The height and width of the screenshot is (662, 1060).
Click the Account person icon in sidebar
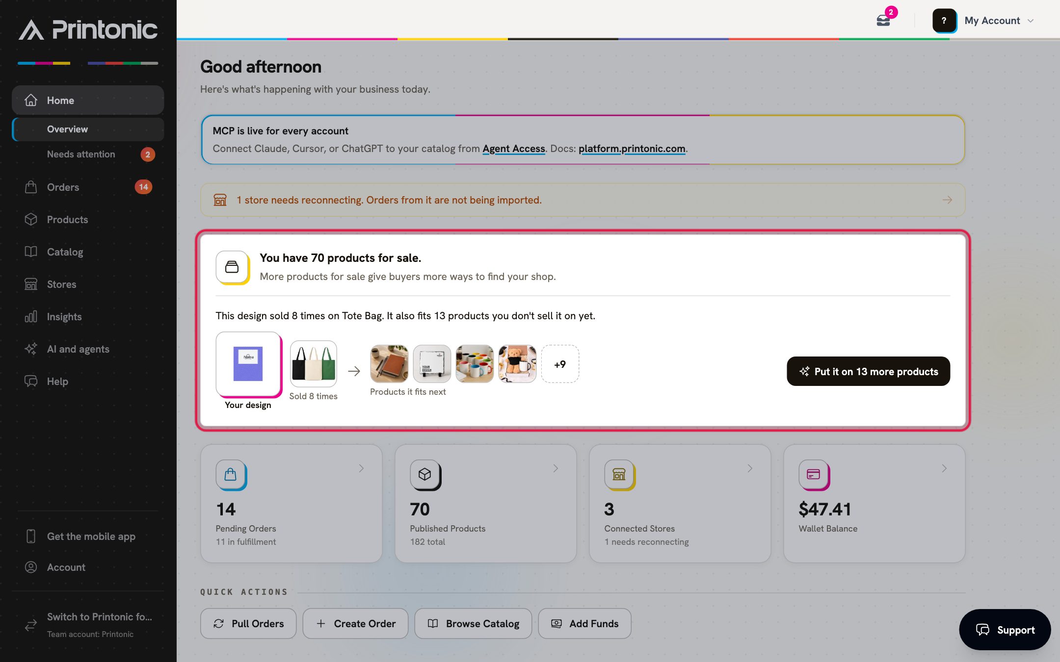click(31, 567)
